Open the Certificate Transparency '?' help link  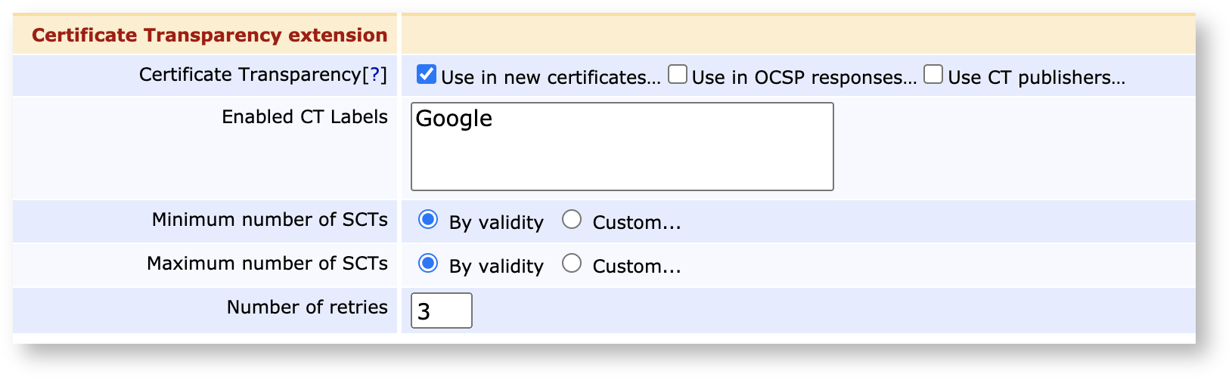tap(374, 75)
